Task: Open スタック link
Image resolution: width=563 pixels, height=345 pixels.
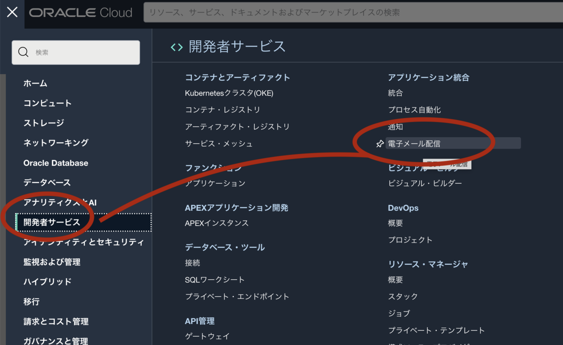Action: coord(403,297)
